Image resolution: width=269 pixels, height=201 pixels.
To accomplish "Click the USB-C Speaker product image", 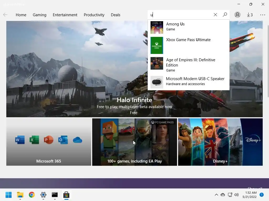I will point(157,82).
